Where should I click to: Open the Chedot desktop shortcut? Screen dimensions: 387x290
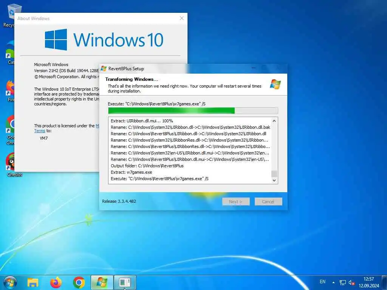(x=11, y=165)
